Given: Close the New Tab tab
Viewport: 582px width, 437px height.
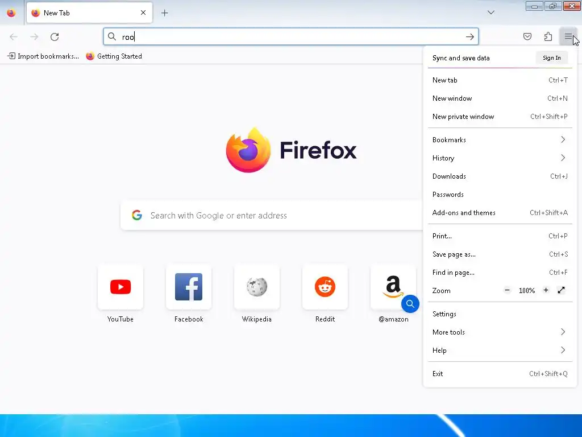Looking at the screenshot, I should (x=143, y=13).
